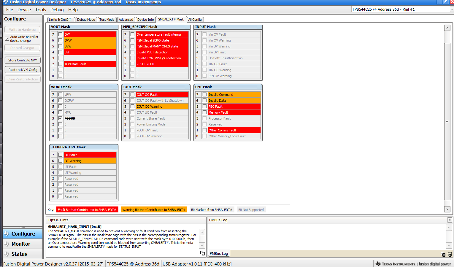Screen dimensions: 454x267
Task: Open the Monitor view via its sidebar icon
Action: tap(7, 244)
